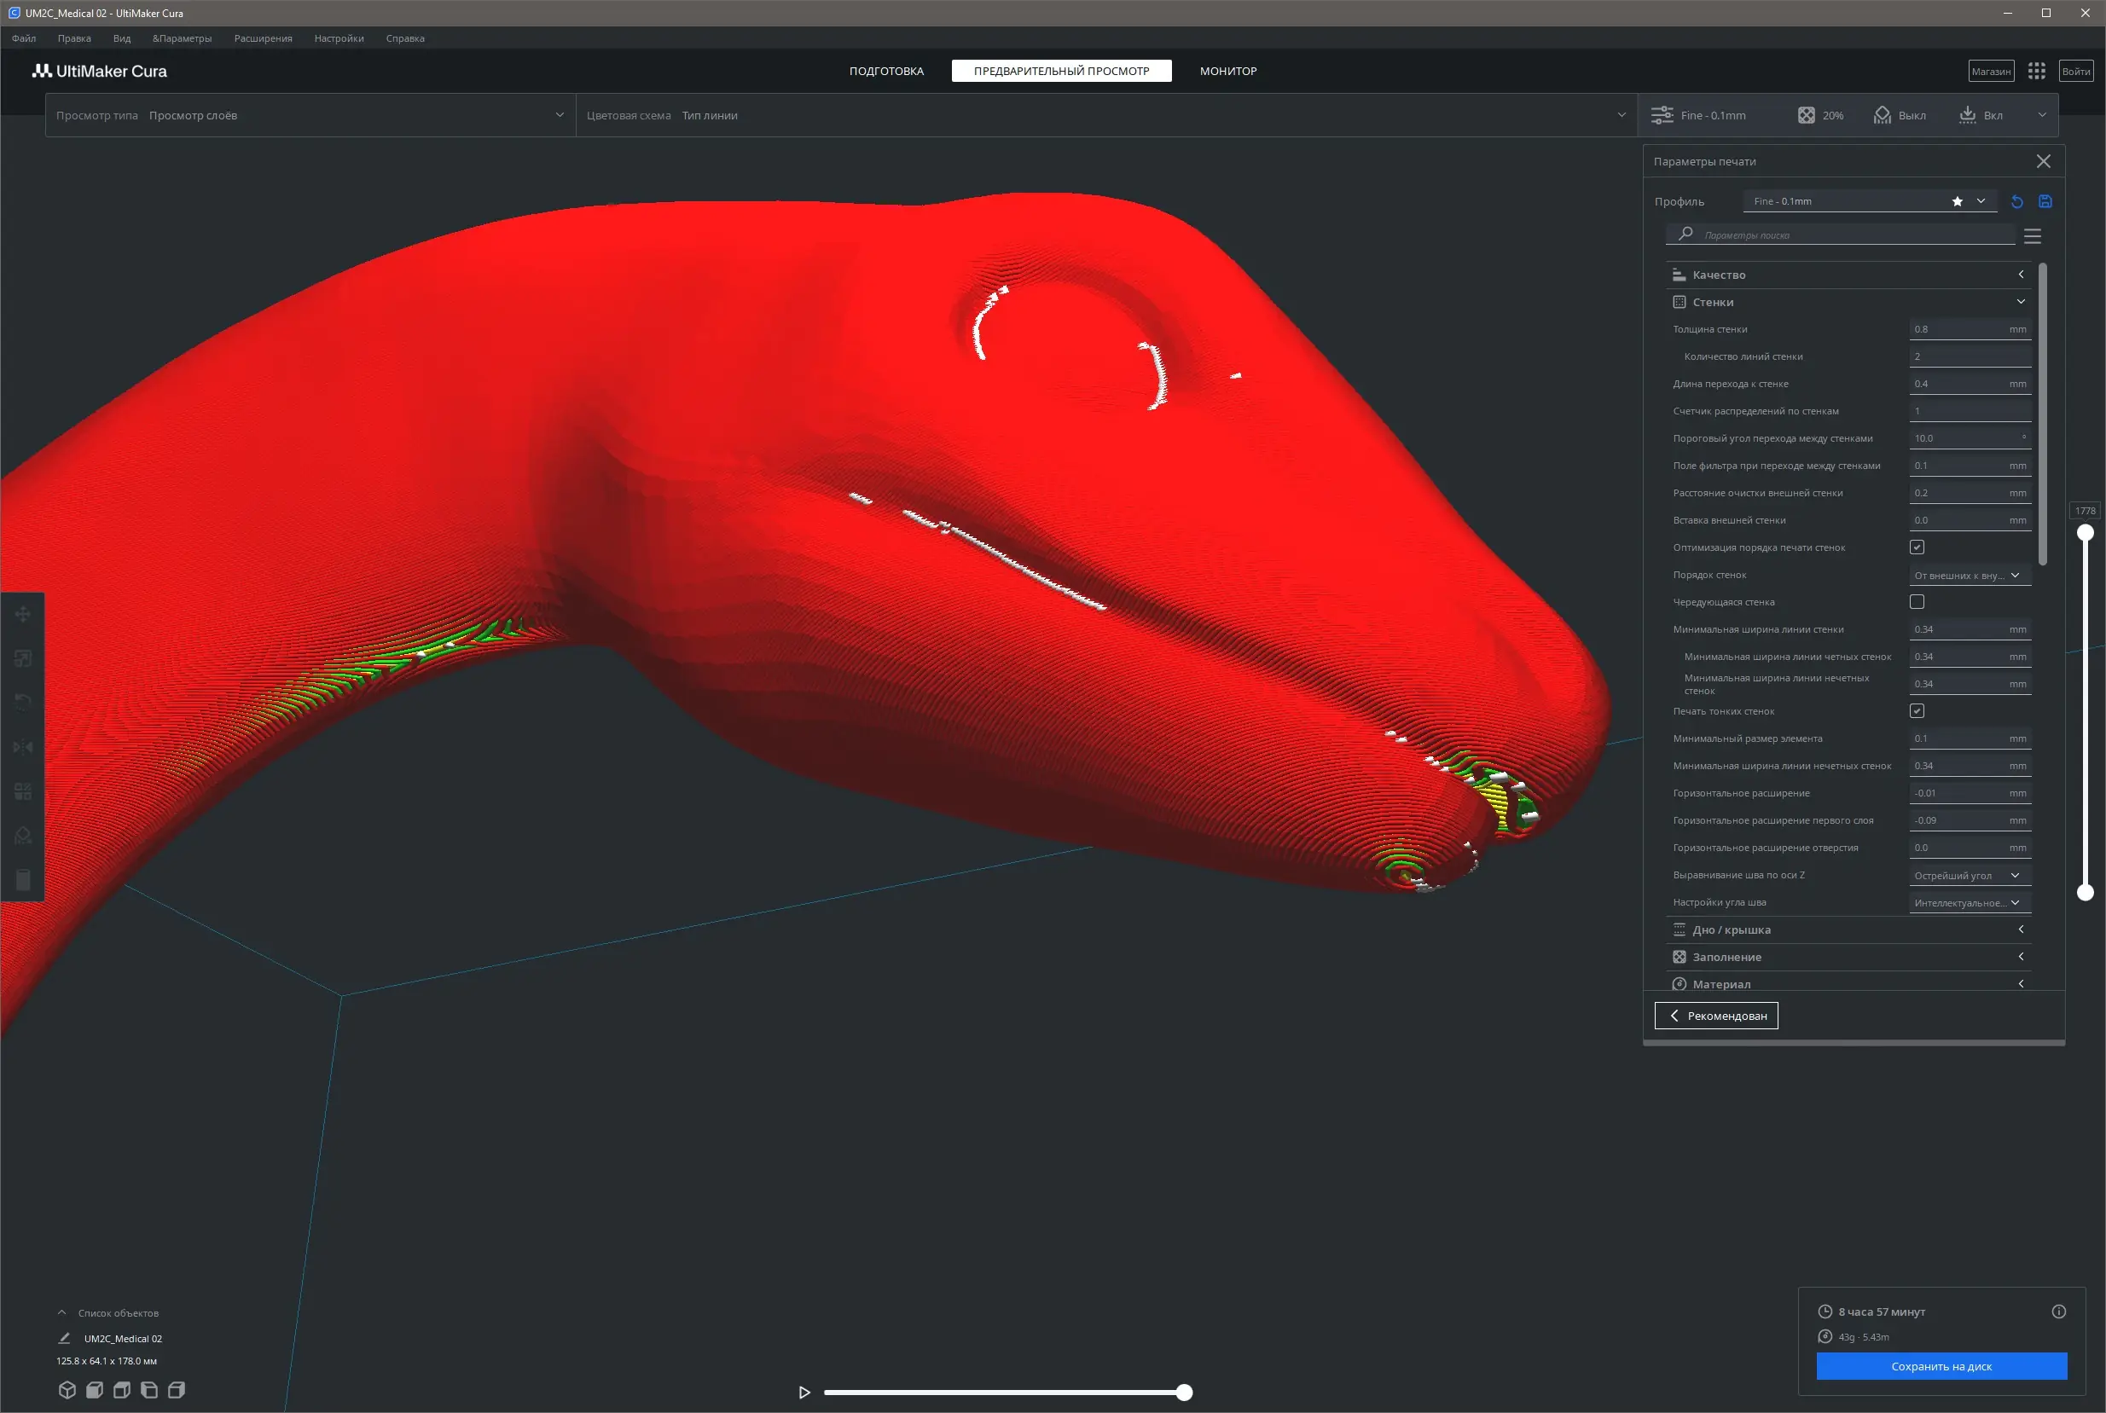2106x1413 pixels.
Task: Click the print info details icon
Action: [x=2058, y=1312]
